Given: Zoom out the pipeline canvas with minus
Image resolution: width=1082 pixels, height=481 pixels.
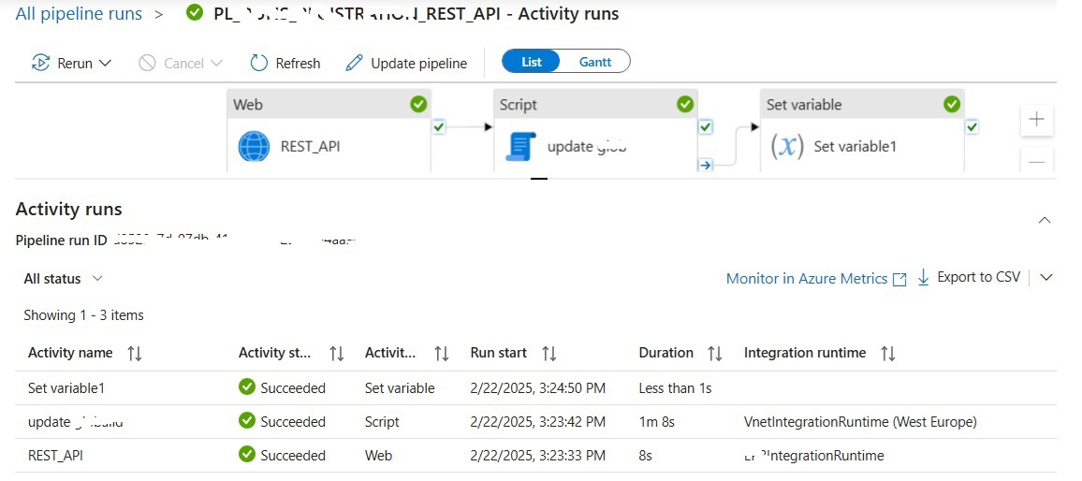Looking at the screenshot, I should (x=1036, y=162).
